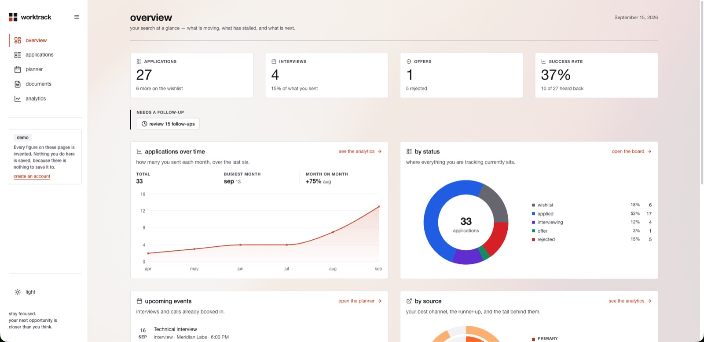Click the interviewing purple legend swatch
Image resolution: width=704 pixels, height=342 pixels.
click(x=534, y=222)
